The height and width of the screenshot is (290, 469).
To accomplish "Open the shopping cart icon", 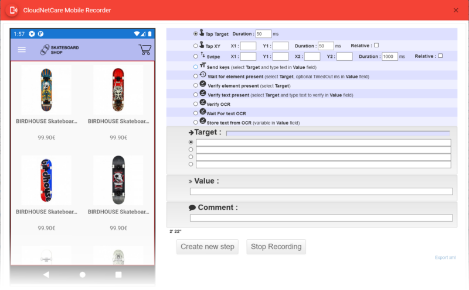I will (x=145, y=50).
